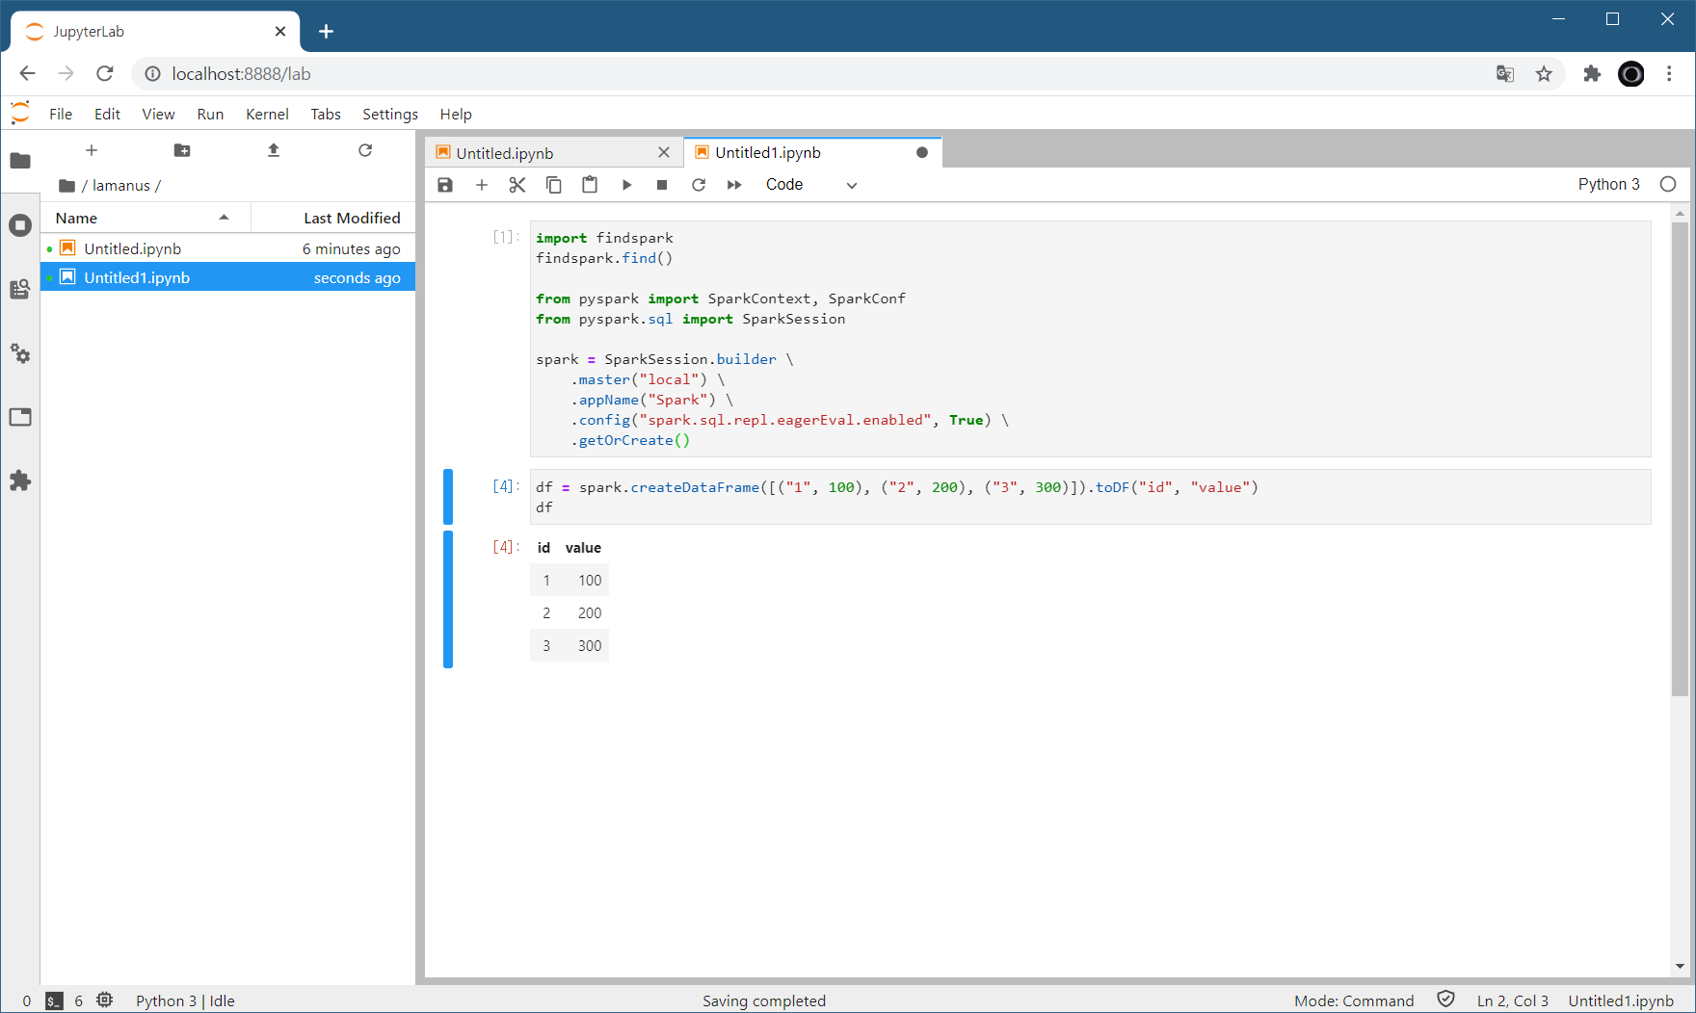Open Untitled.ipynb in the file browser
Screen dimensions: 1696x1013
(132, 248)
